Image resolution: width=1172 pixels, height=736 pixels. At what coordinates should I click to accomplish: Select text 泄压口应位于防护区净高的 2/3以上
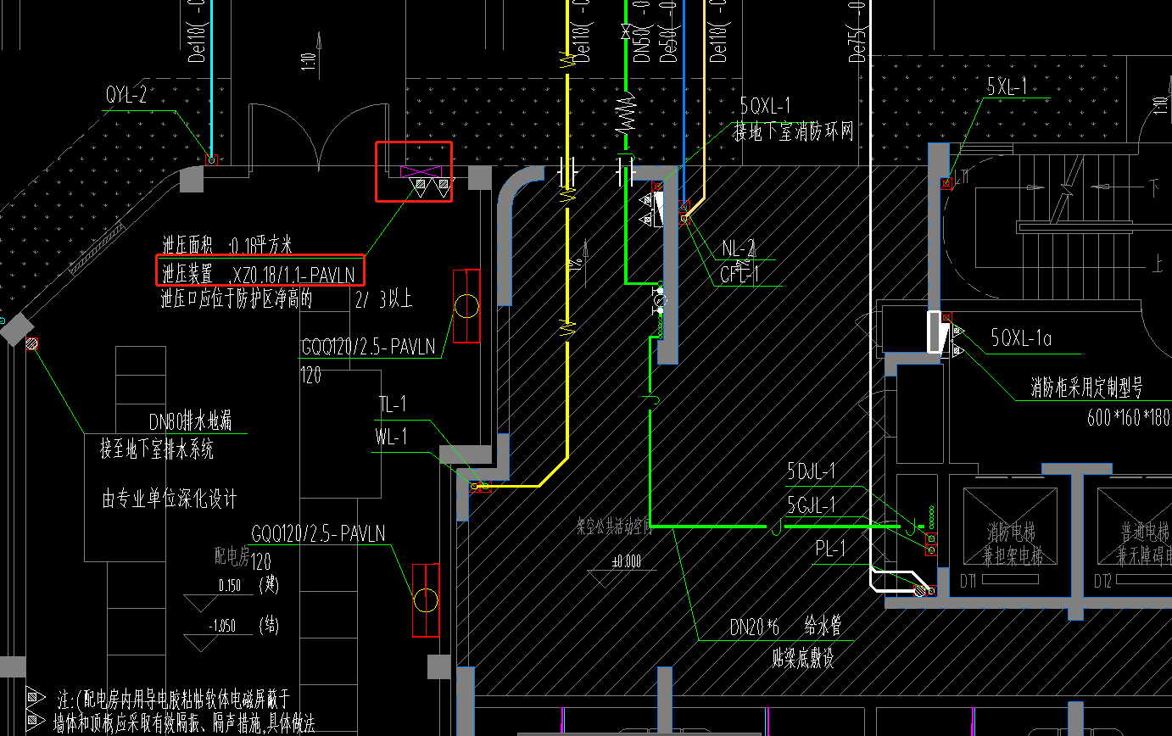click(x=287, y=298)
